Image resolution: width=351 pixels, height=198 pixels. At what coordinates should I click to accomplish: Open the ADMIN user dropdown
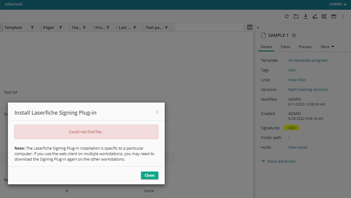[x=338, y=4]
